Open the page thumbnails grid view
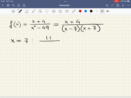The width and height of the screenshot is (131, 98). coord(8,5)
